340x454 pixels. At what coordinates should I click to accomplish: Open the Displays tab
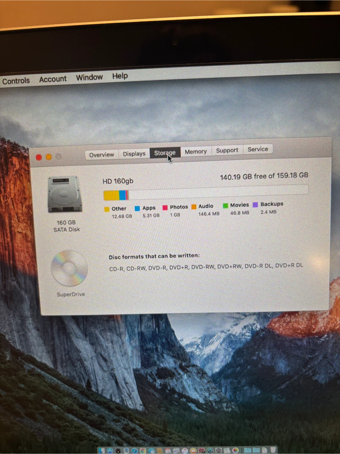coord(134,154)
